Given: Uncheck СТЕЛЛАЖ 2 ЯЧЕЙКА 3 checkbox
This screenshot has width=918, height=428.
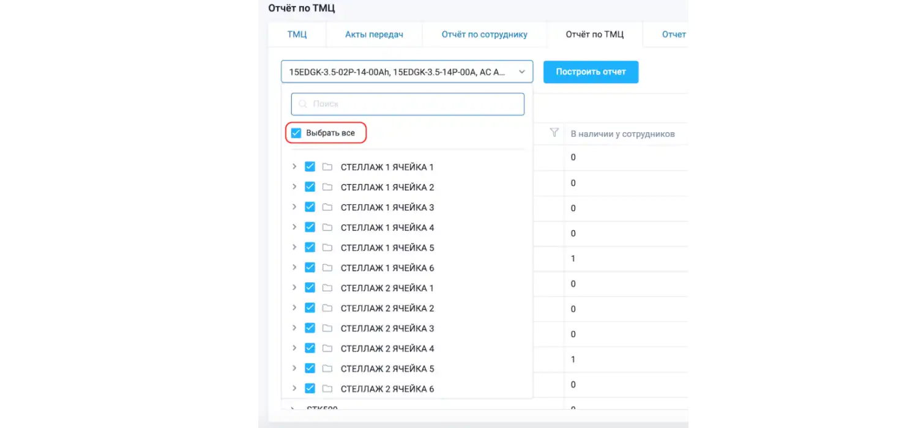Looking at the screenshot, I should click(x=310, y=328).
